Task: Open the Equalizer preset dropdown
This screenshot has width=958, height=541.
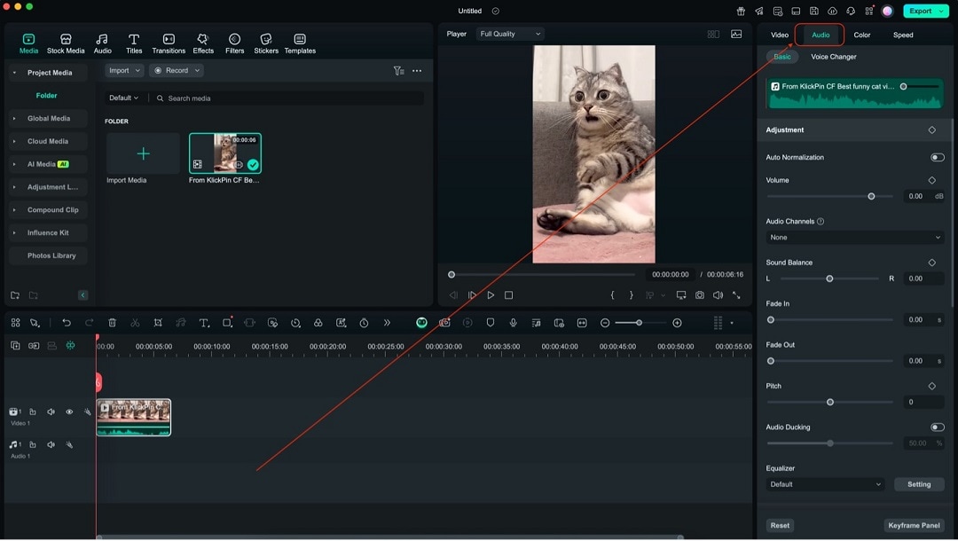Action: click(x=824, y=484)
